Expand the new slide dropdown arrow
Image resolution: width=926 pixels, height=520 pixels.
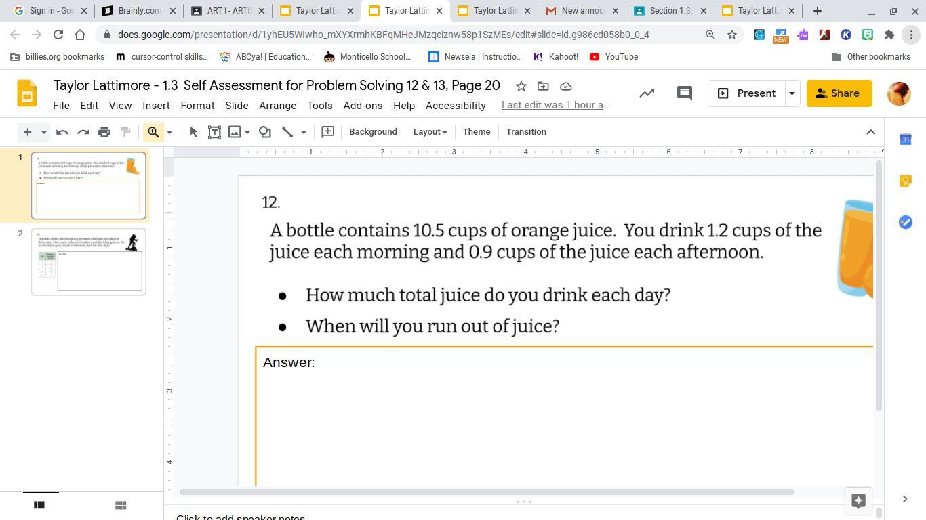(43, 132)
